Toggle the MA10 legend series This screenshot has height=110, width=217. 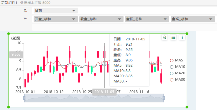(177, 67)
